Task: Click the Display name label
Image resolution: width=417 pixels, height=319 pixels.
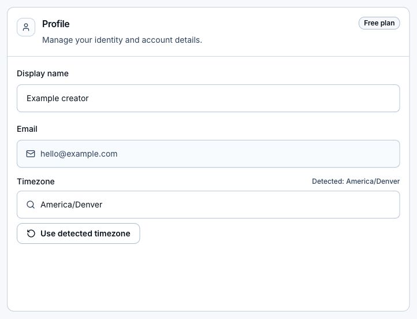Action: pos(43,73)
